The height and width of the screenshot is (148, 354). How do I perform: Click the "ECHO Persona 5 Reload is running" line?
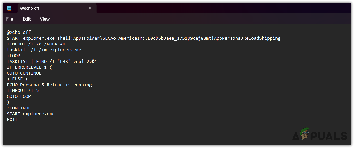[x=49, y=85]
